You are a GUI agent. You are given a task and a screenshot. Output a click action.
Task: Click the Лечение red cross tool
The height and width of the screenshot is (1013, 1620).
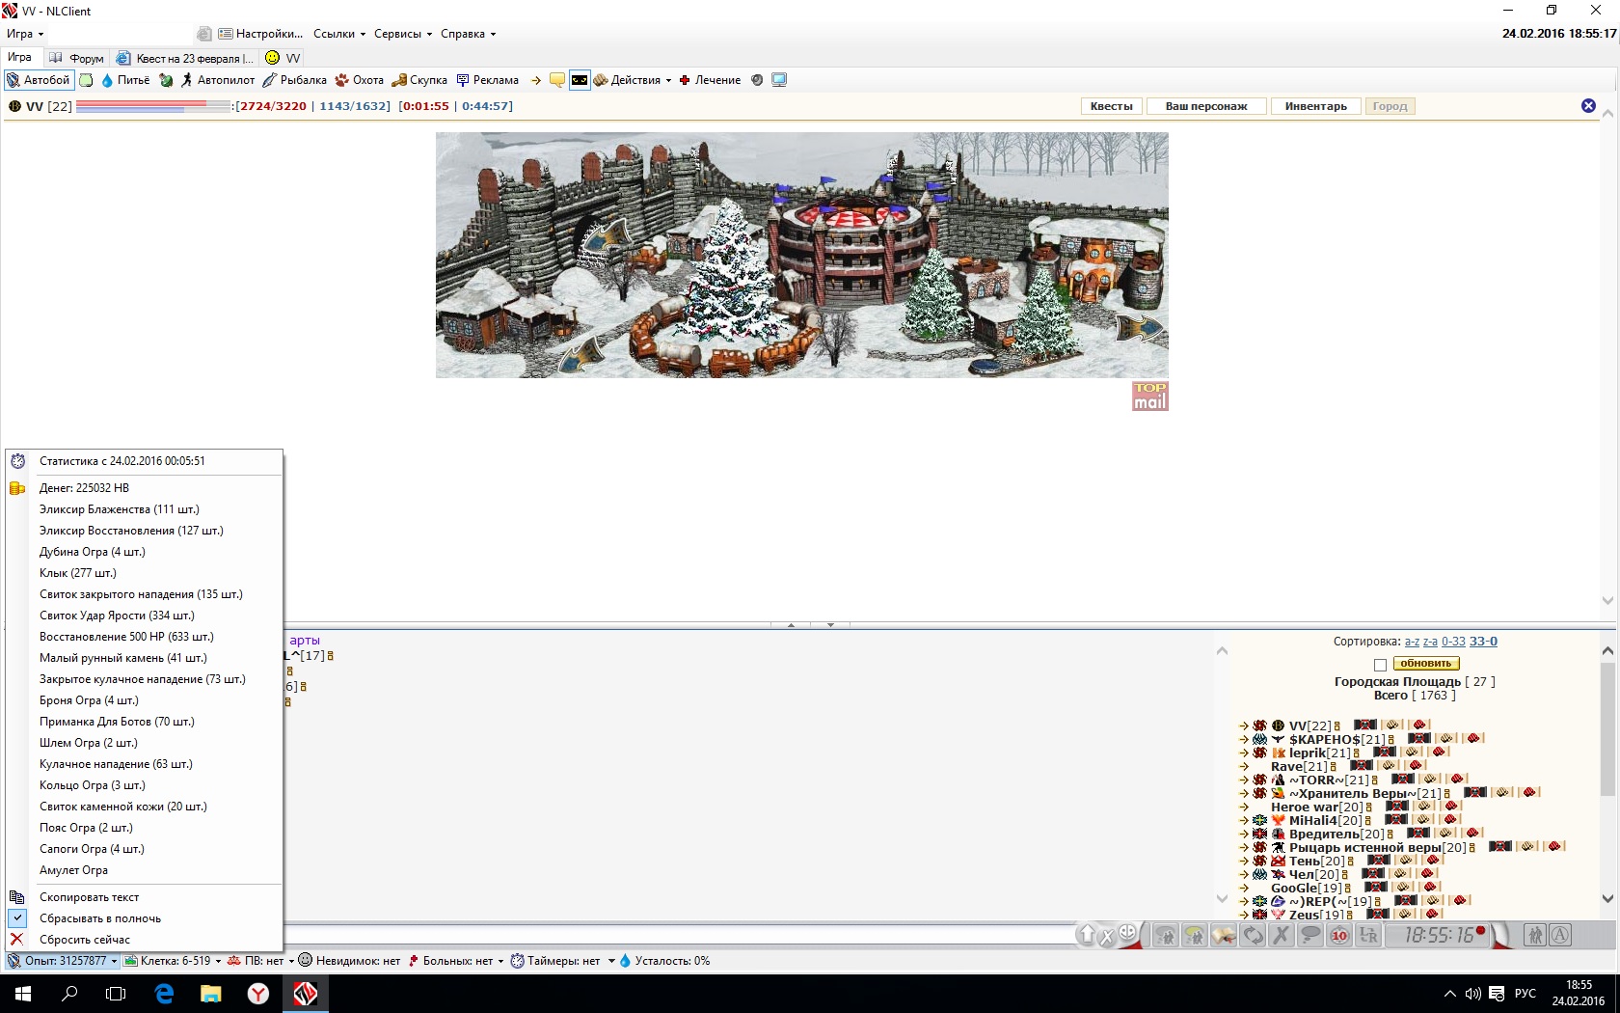click(x=710, y=80)
